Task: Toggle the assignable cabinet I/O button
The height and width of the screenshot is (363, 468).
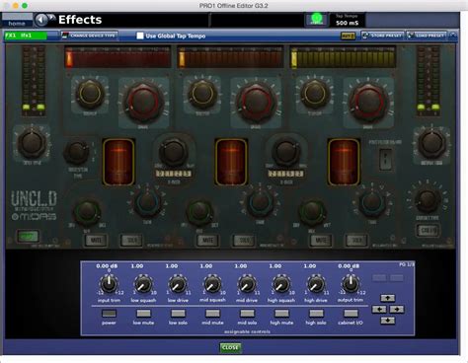Action: click(x=351, y=314)
